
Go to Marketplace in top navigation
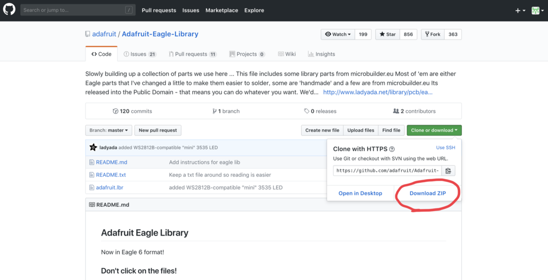pos(222,11)
